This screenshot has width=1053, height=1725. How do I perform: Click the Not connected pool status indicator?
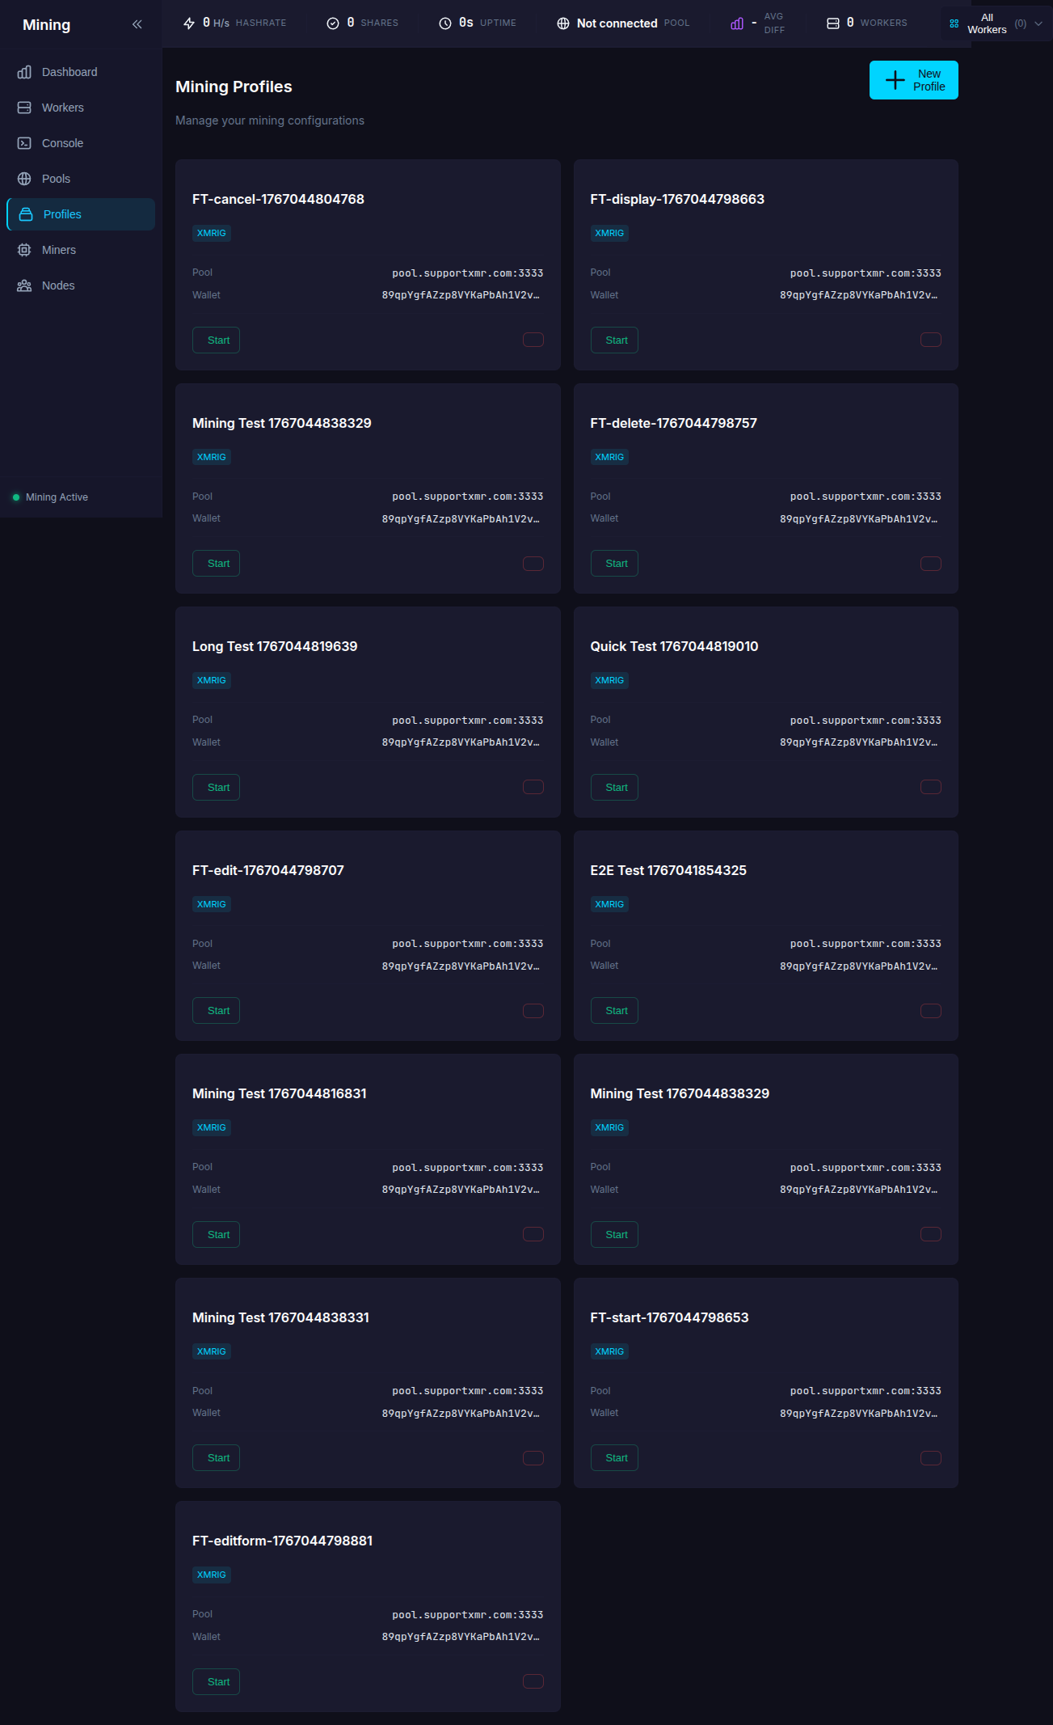point(617,23)
